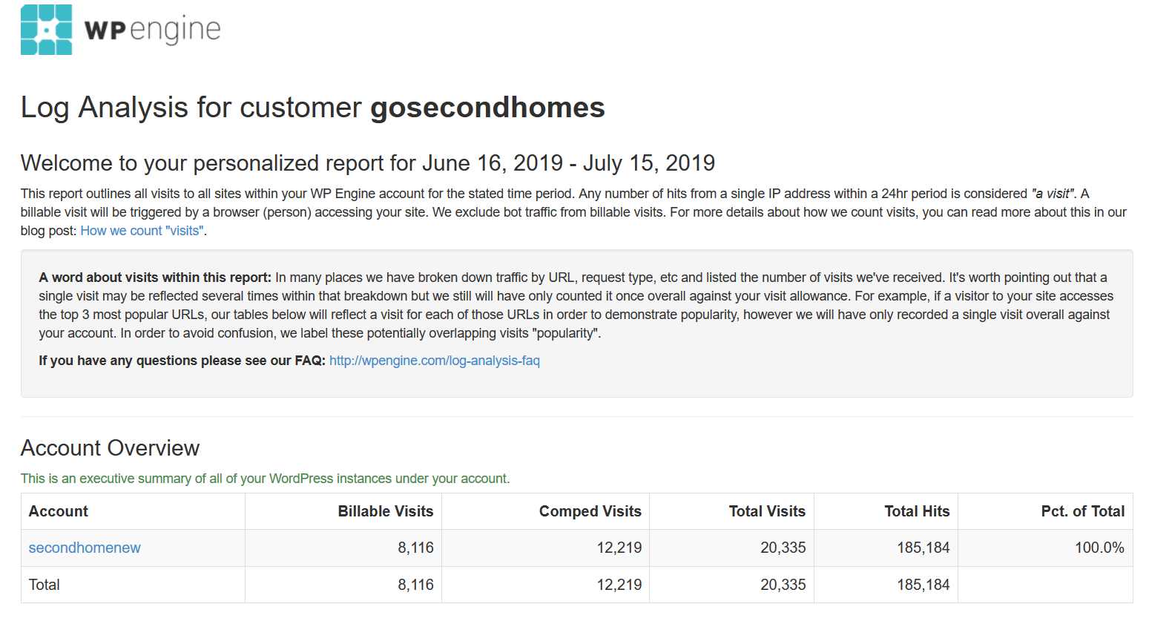Click the Billable Visits column header

click(386, 511)
